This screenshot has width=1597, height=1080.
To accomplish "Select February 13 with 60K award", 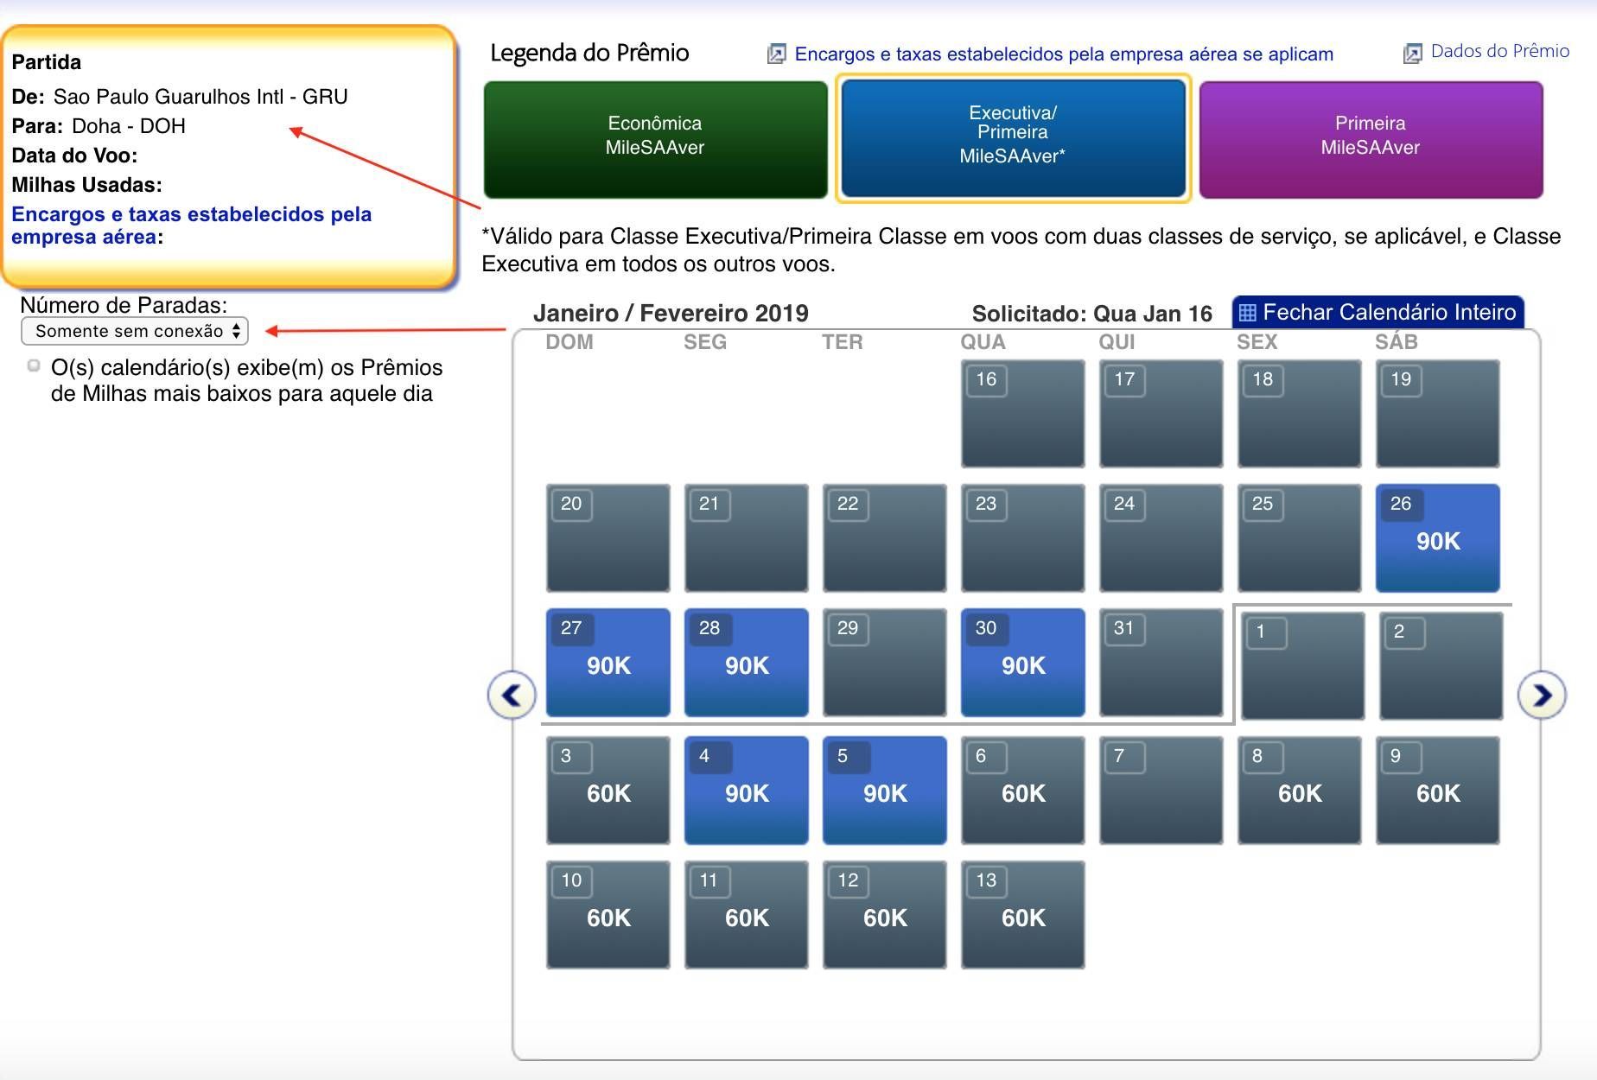I will 1022,914.
